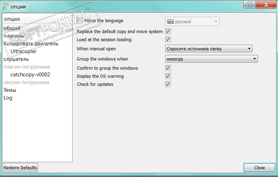Click the When manual open label

(96, 49)
